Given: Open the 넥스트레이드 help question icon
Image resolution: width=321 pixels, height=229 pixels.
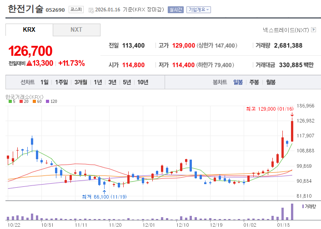Looking at the screenshot, I should 313,30.
